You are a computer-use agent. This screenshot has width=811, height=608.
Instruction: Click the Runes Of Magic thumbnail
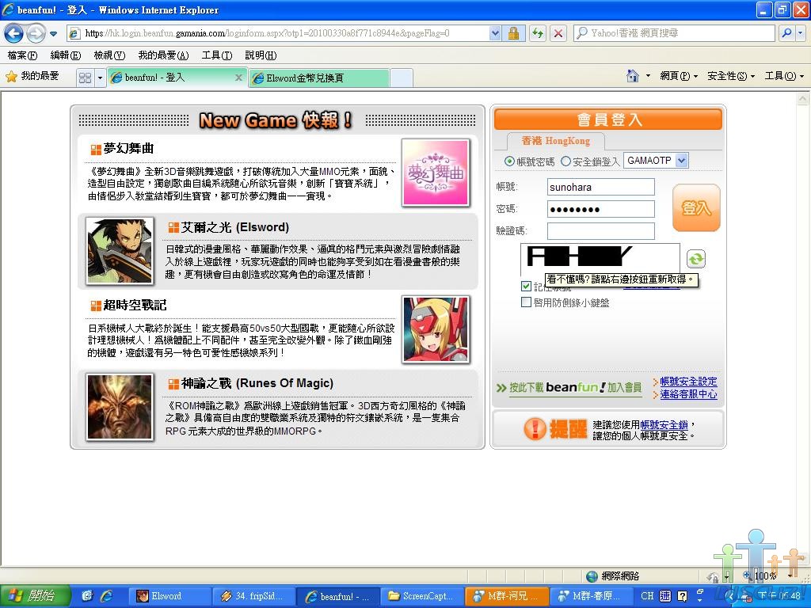tap(120, 408)
